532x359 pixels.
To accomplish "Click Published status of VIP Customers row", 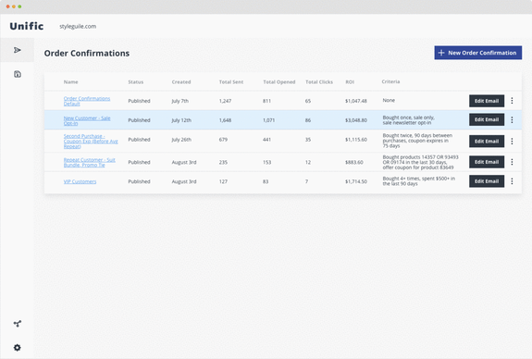I will (x=139, y=181).
